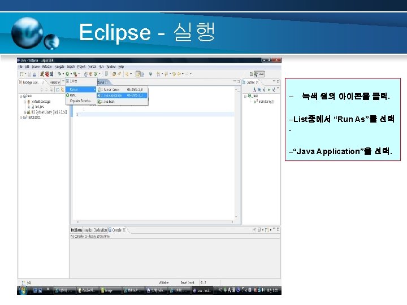This screenshot has width=407, height=305.
Task: Expand the Test081021 project node
Action: tap(21, 117)
